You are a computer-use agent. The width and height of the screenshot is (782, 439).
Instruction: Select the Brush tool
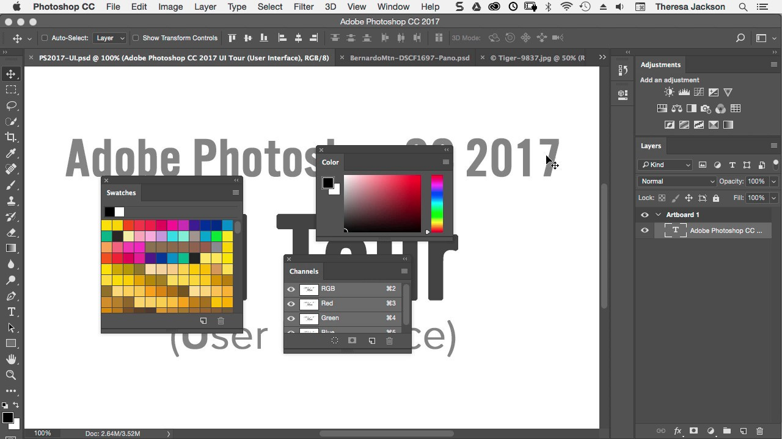[11, 185]
